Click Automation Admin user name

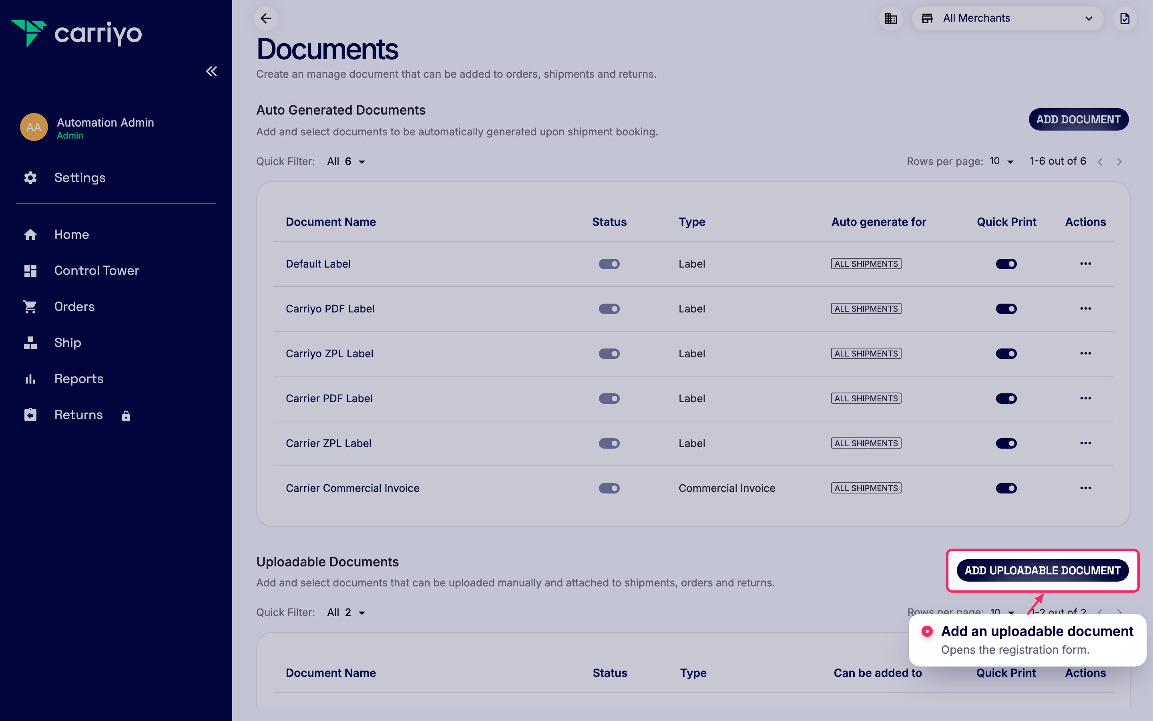[x=105, y=123]
